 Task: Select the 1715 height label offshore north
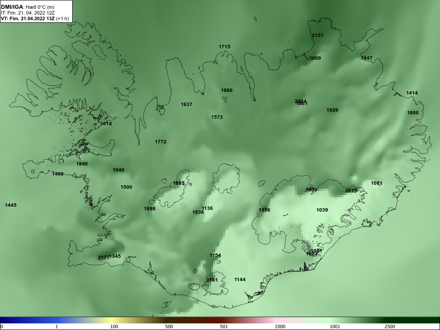click(x=224, y=47)
